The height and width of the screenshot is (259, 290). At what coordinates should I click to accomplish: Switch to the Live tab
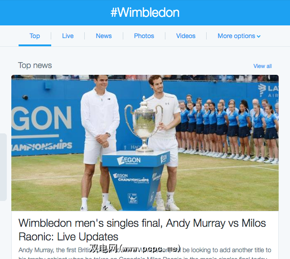point(68,36)
